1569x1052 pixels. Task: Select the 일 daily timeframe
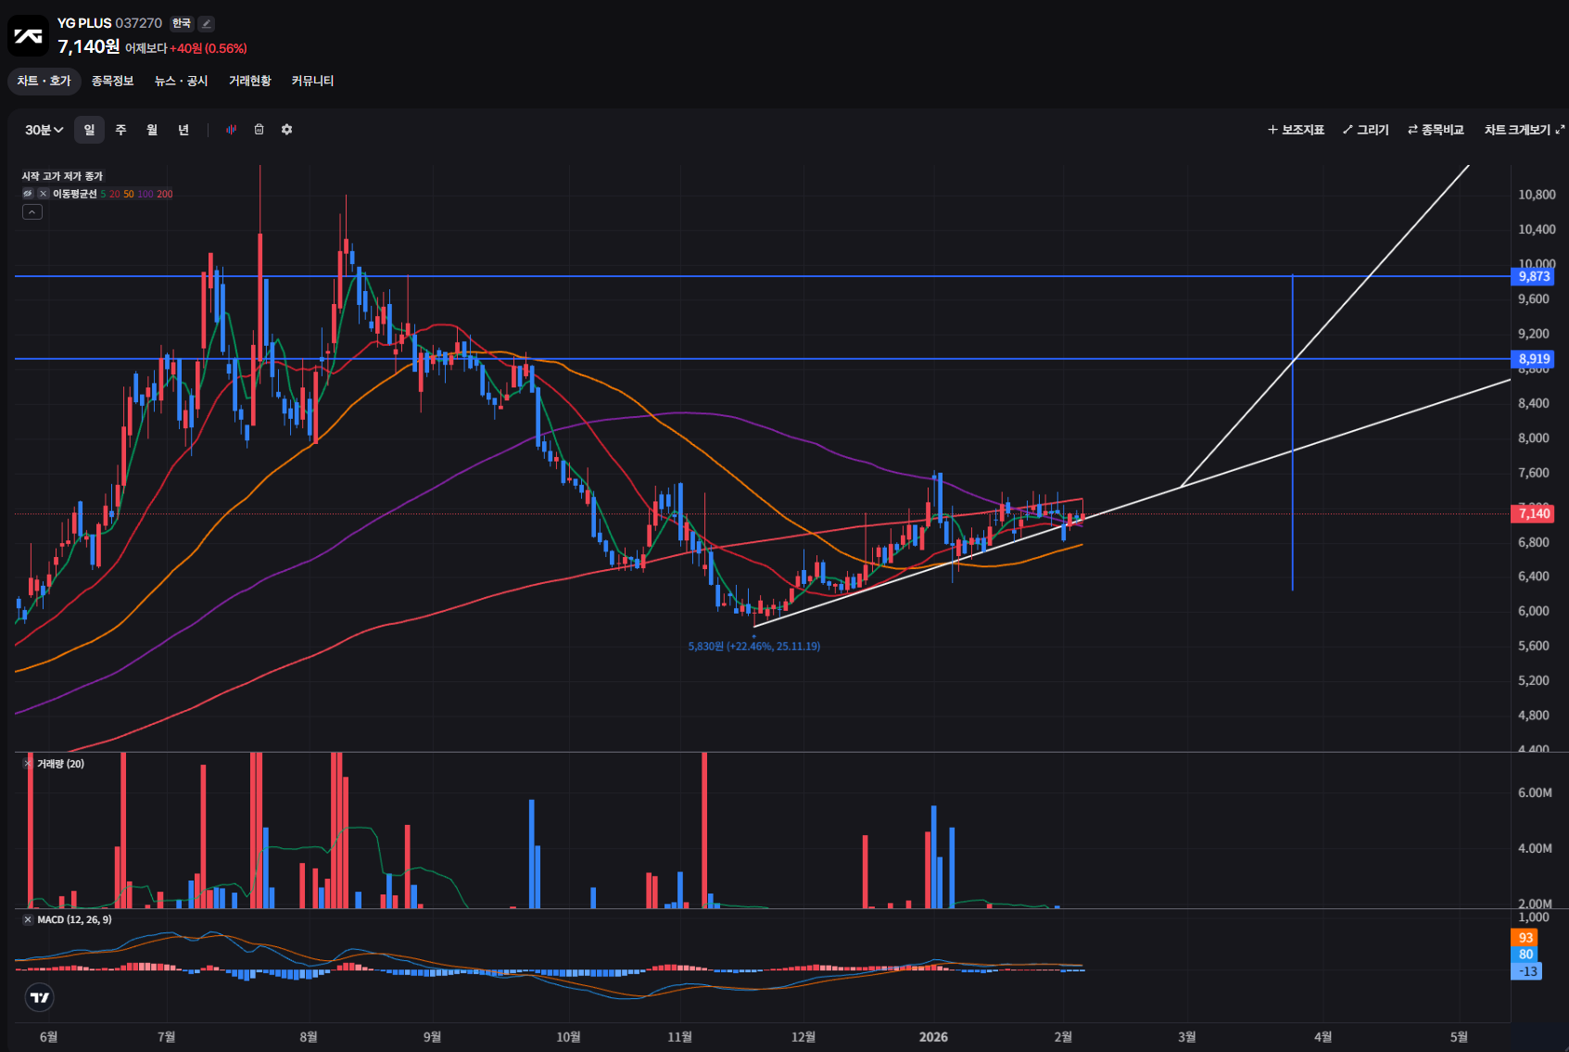click(x=89, y=130)
